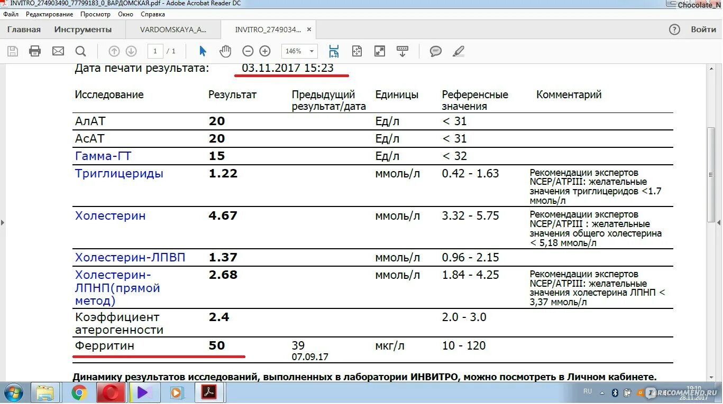Image resolution: width=723 pixels, height=404 pixels.
Task: Click the Read mode toolbar icon
Action: point(402,51)
